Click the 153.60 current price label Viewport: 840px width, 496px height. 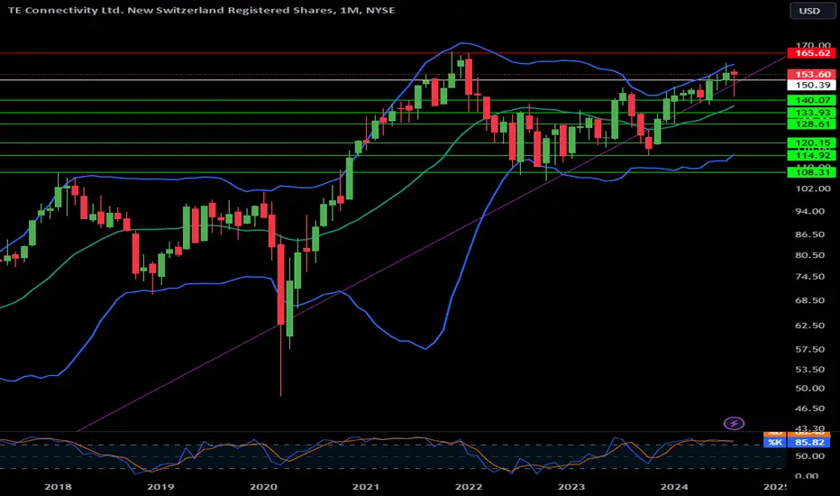[812, 75]
